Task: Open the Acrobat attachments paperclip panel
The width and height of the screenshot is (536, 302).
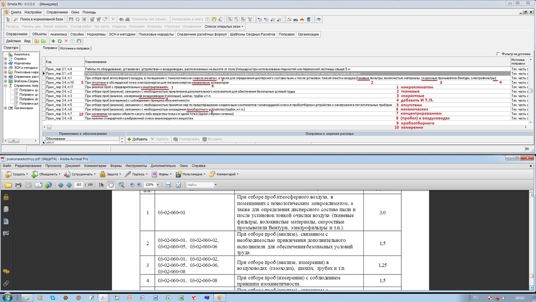Action: click(6, 283)
